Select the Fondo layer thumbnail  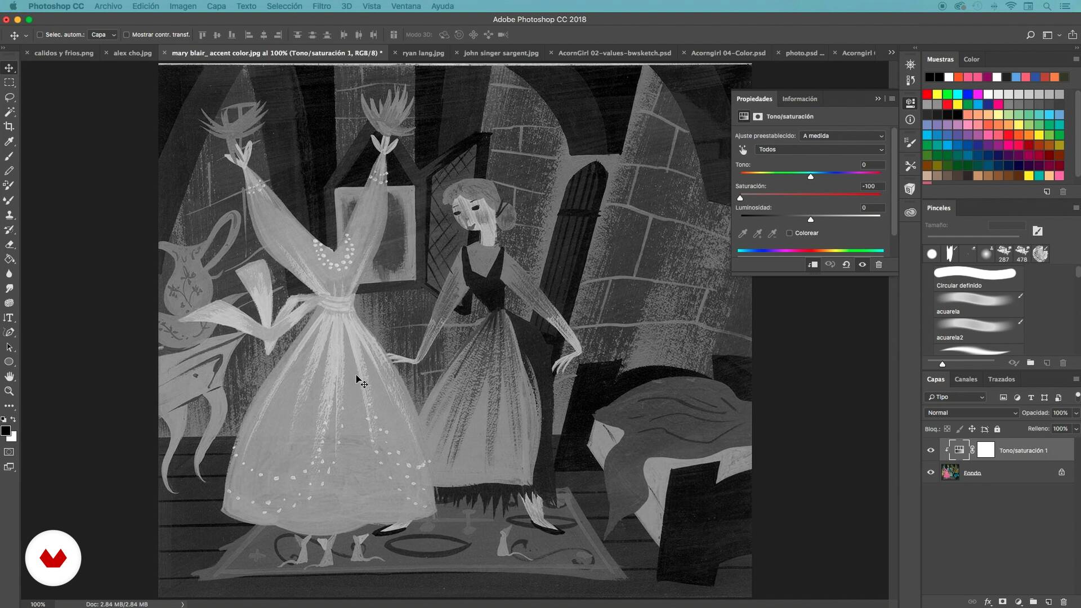[x=950, y=472]
